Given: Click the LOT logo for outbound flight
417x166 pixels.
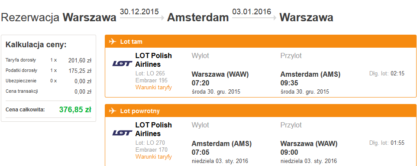Looking at the screenshot, I should (x=122, y=64).
